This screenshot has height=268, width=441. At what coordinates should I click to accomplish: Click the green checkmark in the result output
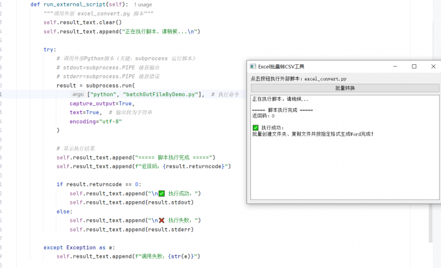point(256,128)
